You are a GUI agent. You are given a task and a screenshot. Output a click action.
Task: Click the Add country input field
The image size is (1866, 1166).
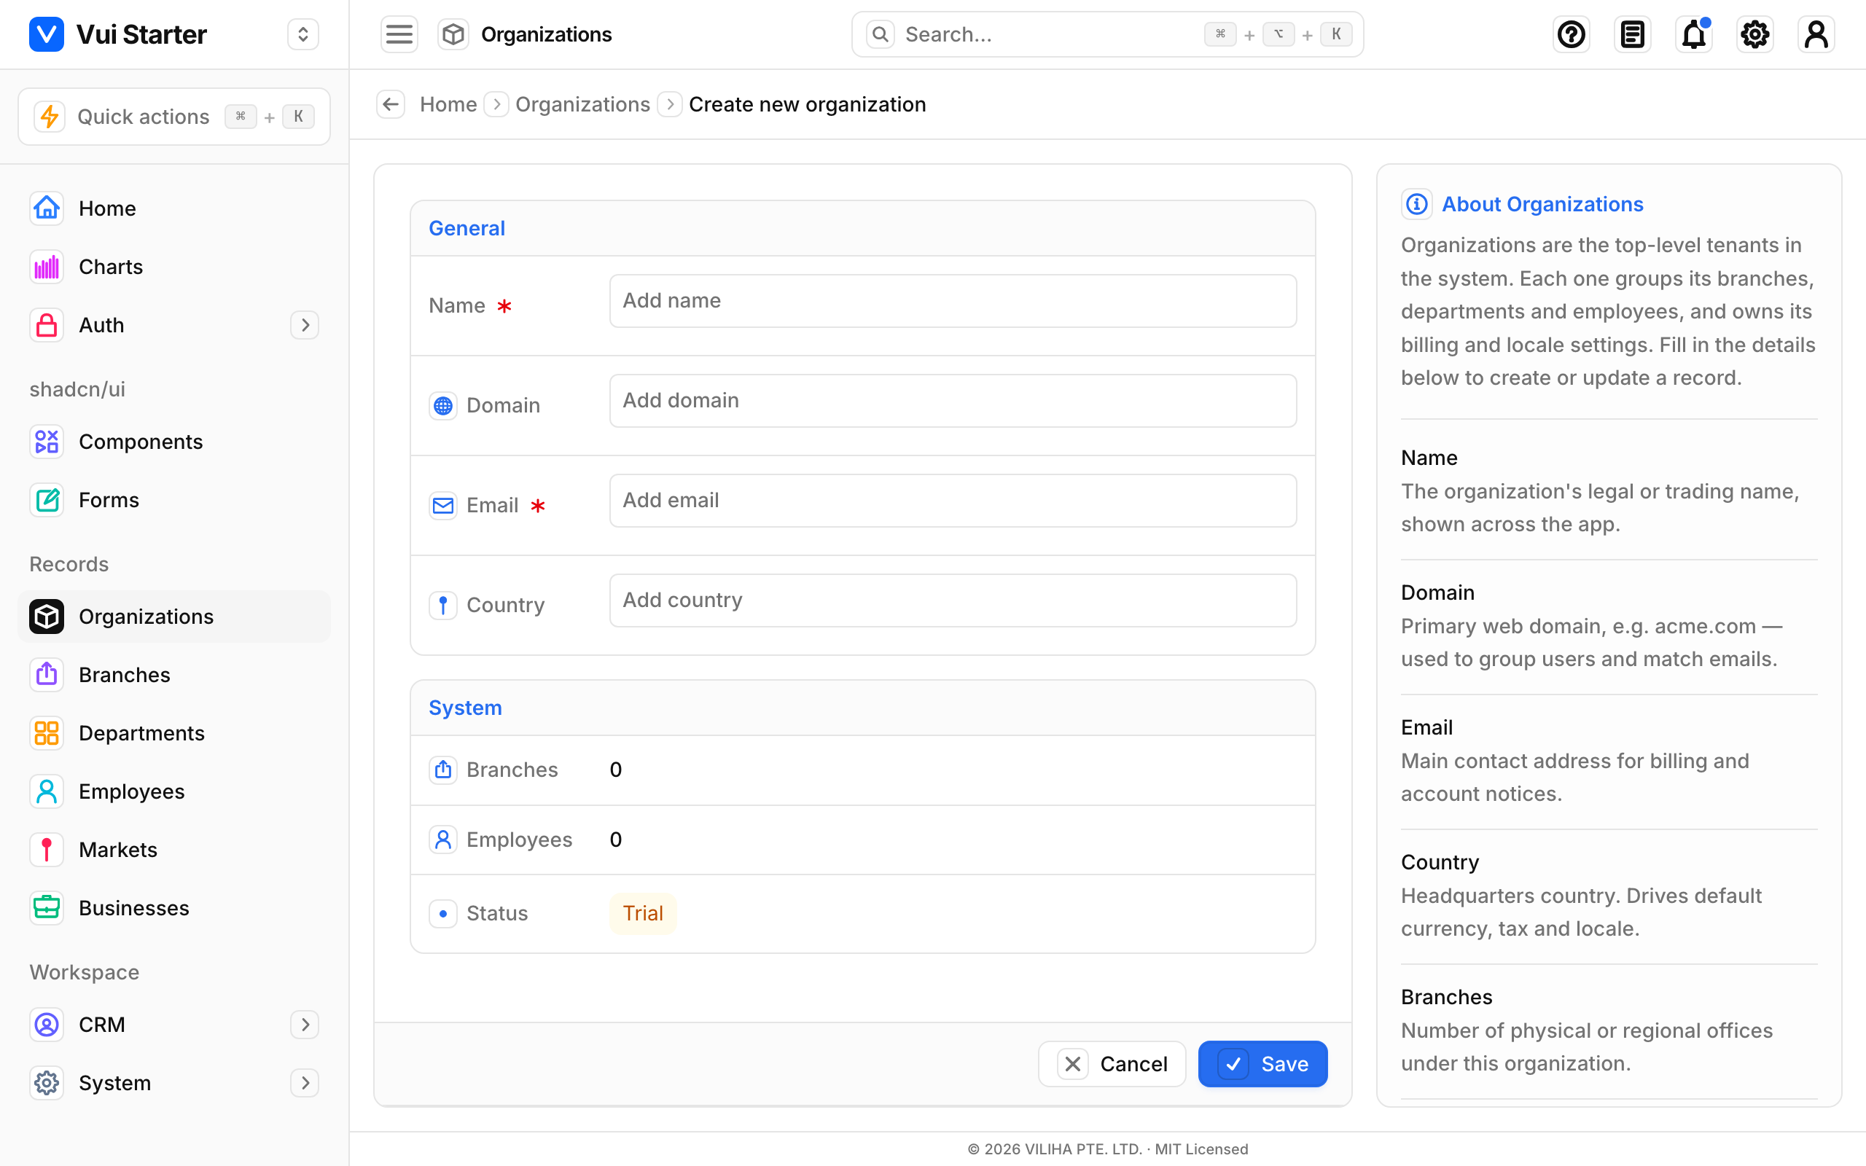coord(952,600)
